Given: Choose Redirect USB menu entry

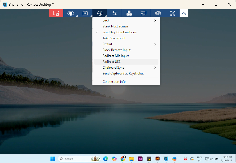Looking at the screenshot, I should pos(111,62).
